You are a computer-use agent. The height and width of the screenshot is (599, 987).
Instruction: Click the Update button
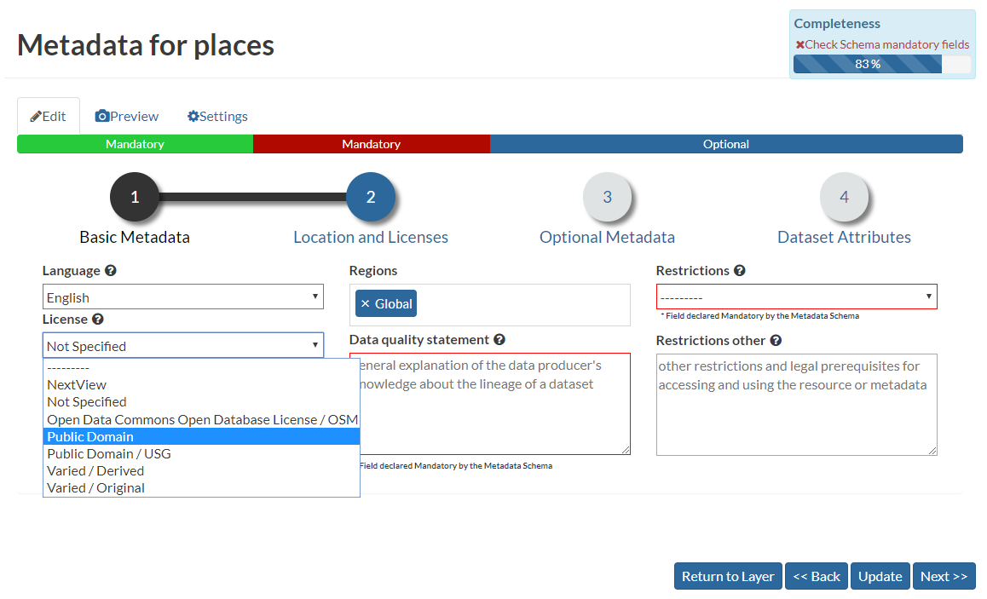[x=880, y=576]
